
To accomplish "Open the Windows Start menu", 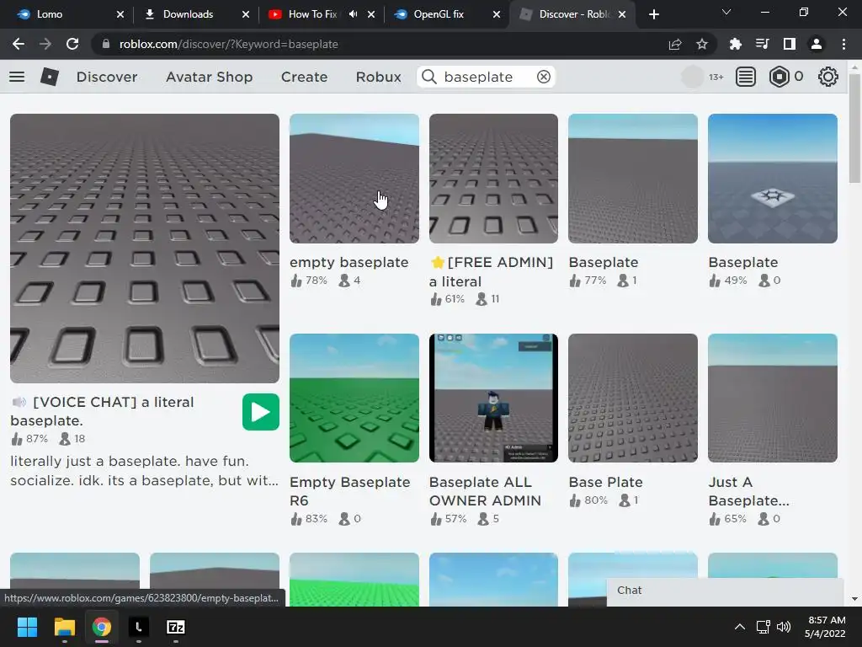I will tap(27, 627).
